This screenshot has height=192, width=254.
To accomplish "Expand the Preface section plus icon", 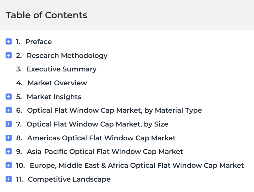I will 8,42.
